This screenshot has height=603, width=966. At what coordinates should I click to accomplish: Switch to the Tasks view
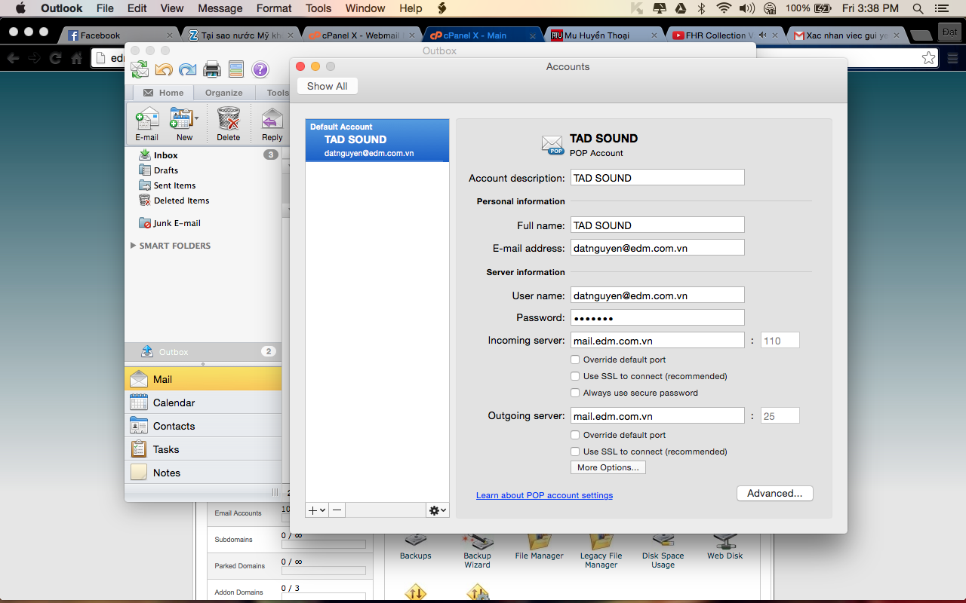click(203, 449)
